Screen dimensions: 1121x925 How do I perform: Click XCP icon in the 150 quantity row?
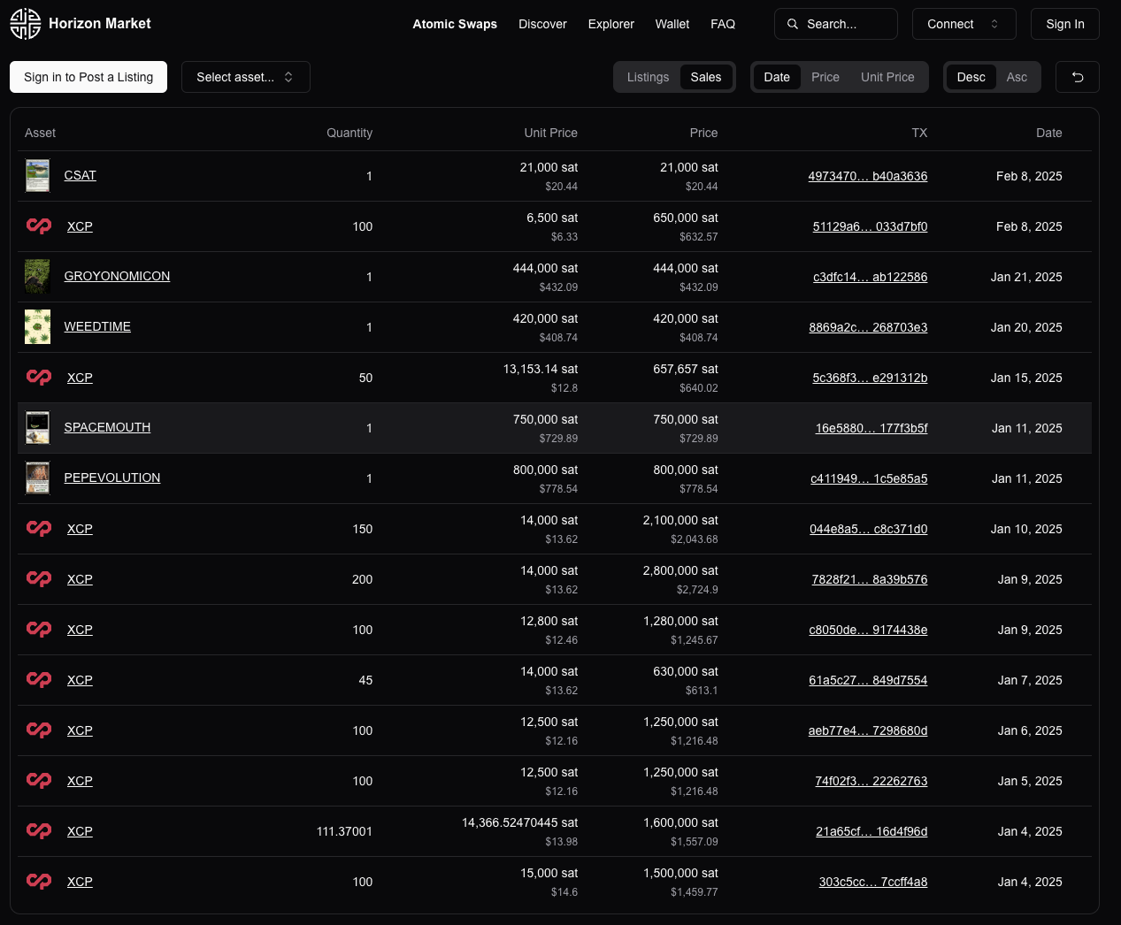pos(39,529)
